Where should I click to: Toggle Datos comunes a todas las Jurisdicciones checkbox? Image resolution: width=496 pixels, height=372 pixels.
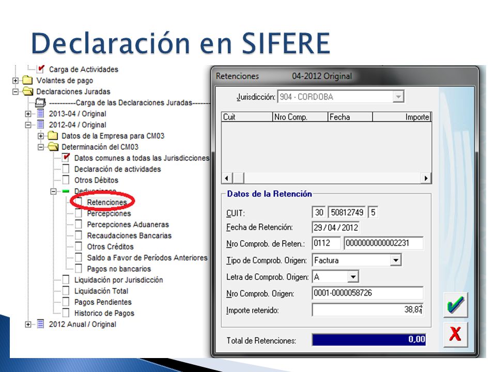66,158
